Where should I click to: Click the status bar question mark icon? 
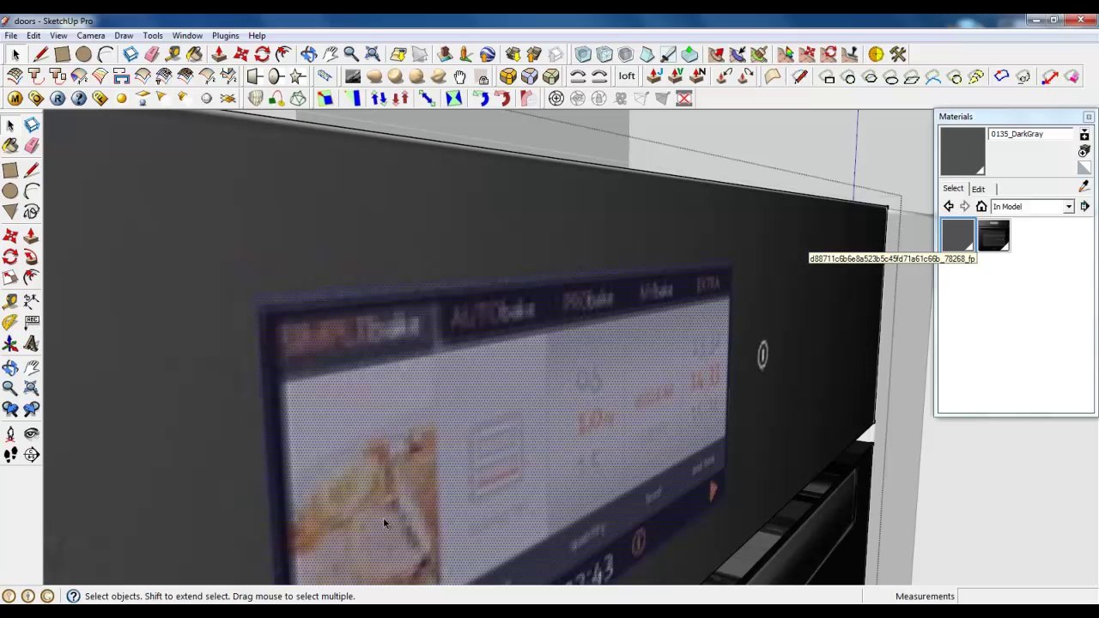point(73,596)
